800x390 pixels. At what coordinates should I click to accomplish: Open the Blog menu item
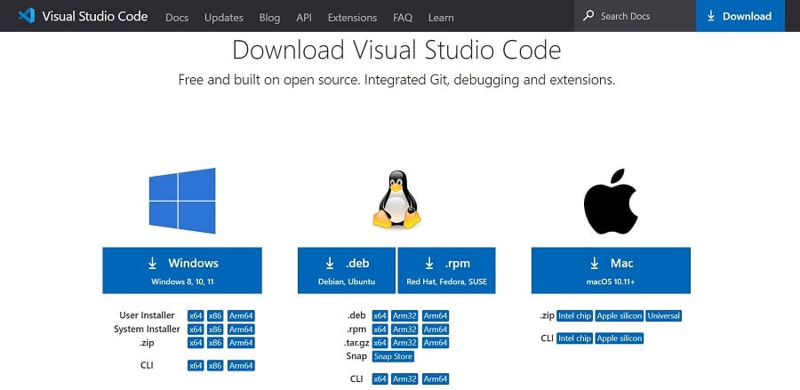(269, 18)
